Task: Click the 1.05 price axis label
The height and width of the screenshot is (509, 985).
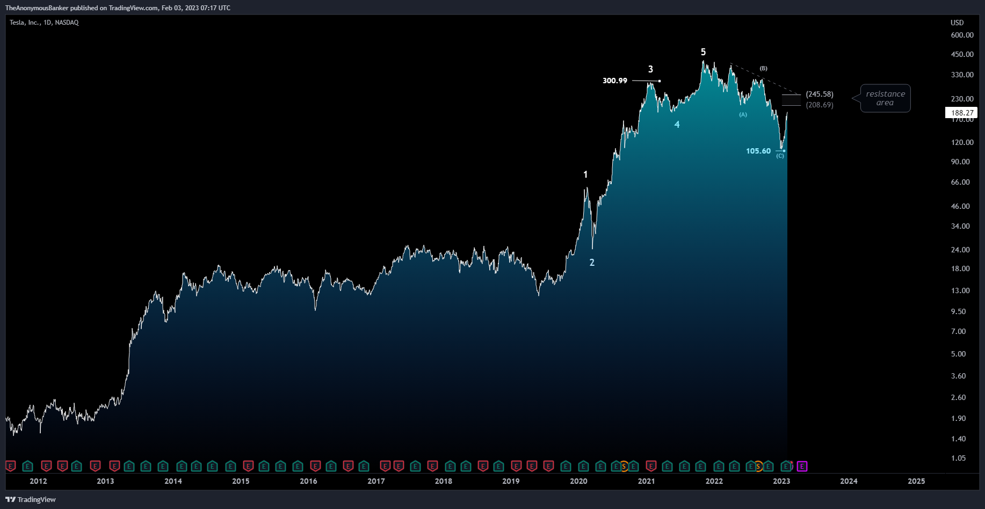Action: click(x=958, y=458)
